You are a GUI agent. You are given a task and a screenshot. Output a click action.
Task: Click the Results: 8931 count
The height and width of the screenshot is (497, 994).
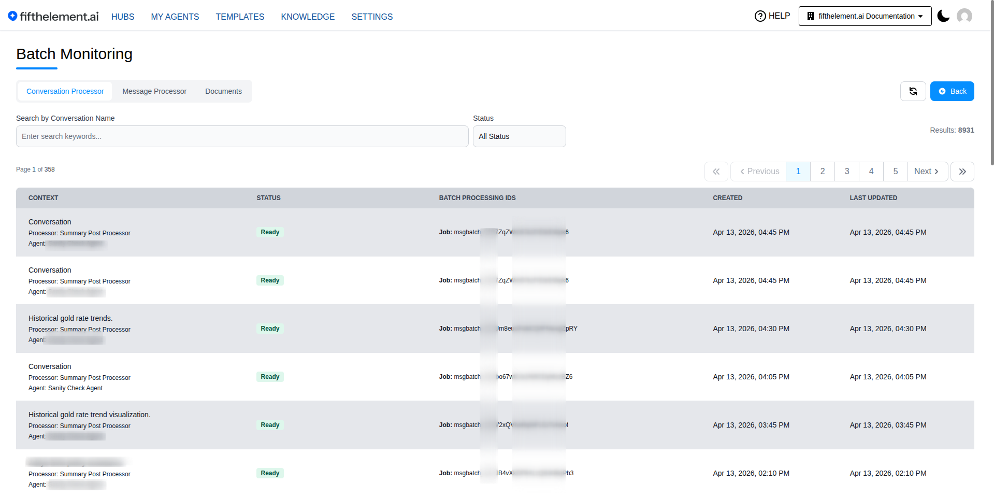[x=952, y=130]
